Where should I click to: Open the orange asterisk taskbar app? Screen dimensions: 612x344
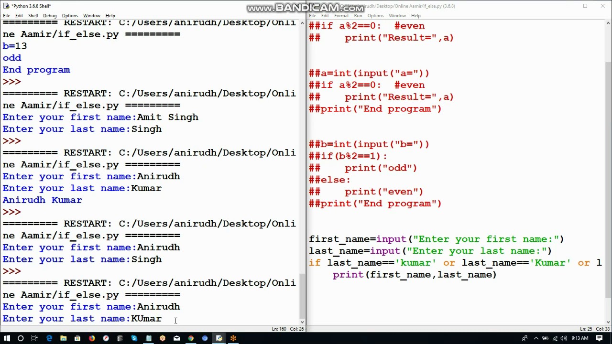pyautogui.click(x=233, y=338)
